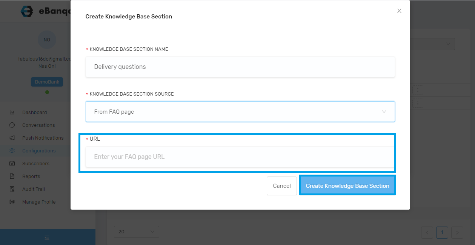Open the Knowledge Base Section Source dropdown
Screen dimensions: 475x245
point(240,111)
